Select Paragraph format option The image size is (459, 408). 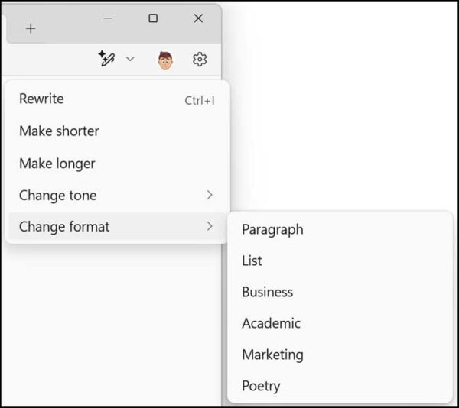click(272, 229)
